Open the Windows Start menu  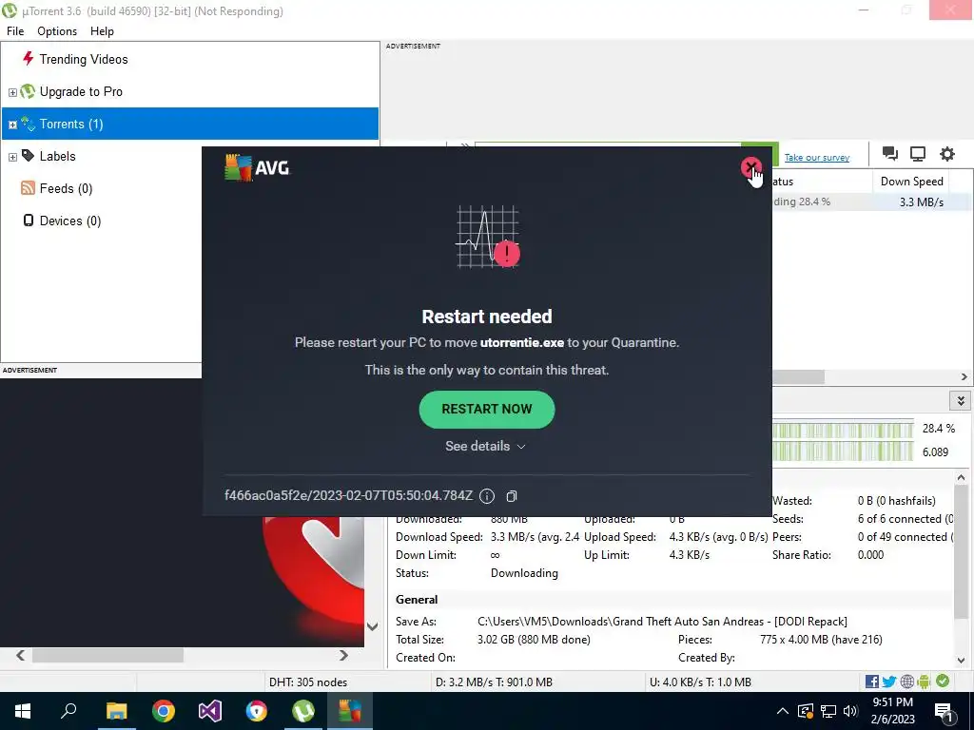[x=23, y=711]
